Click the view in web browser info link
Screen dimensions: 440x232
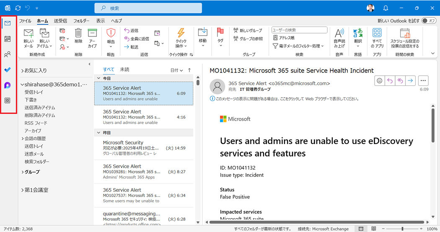click(284, 99)
